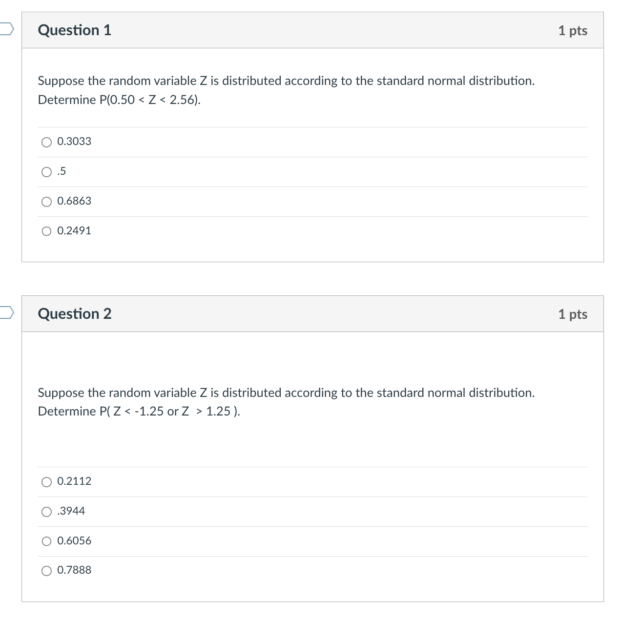Select the 0.6056 answer option

coord(46,541)
